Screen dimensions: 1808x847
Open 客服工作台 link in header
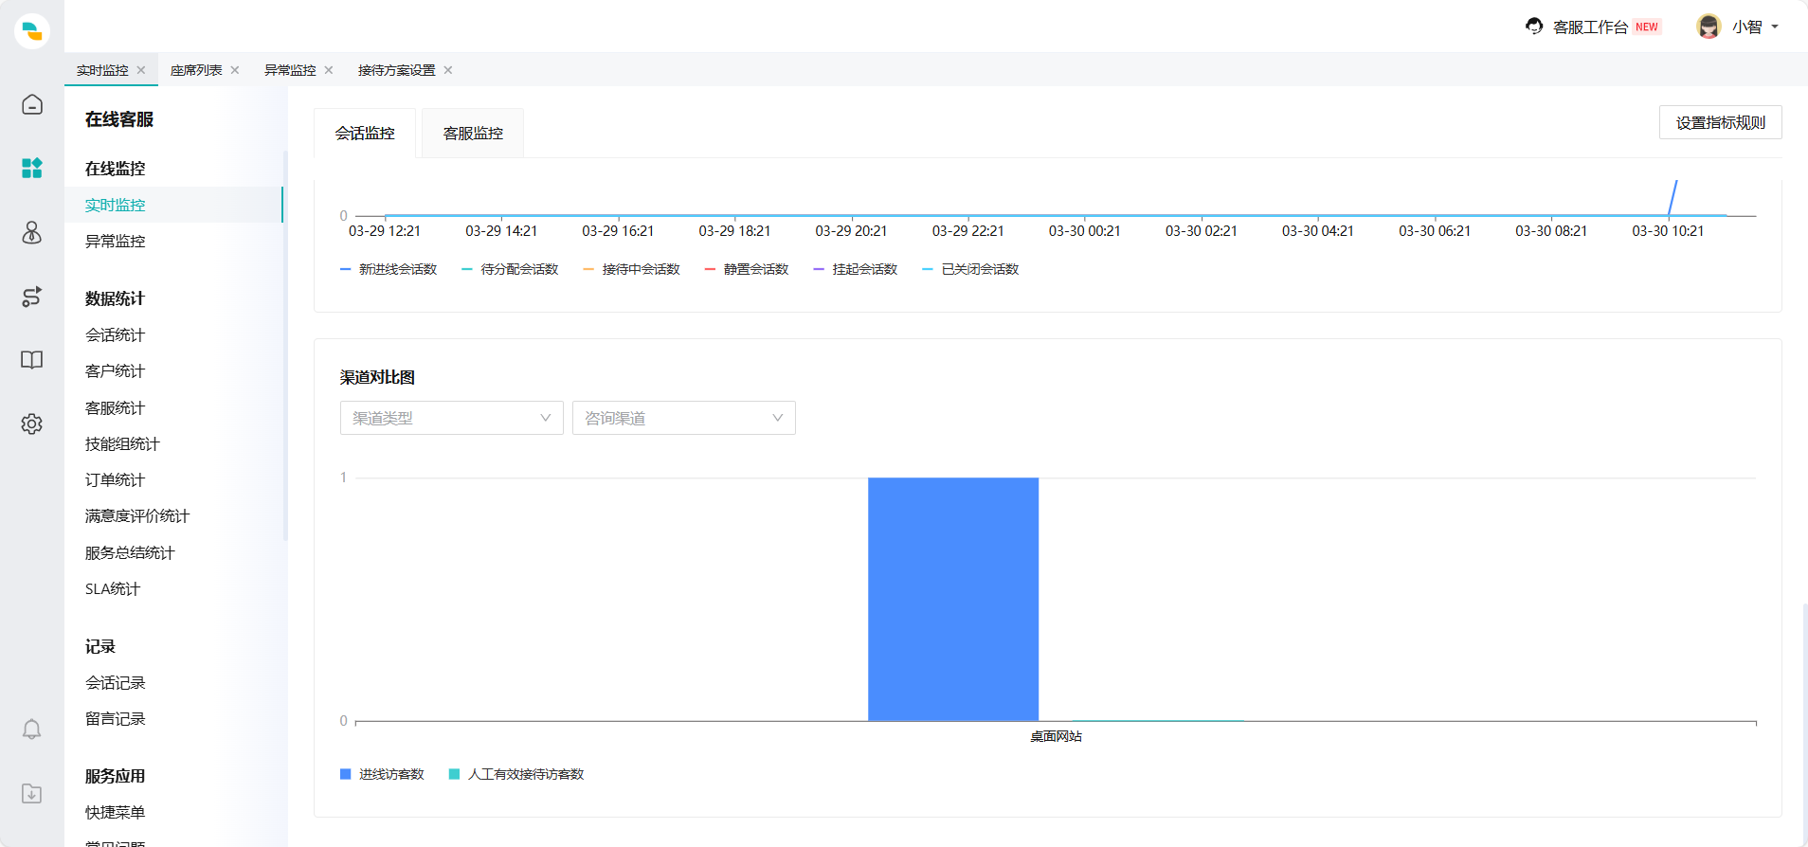point(1589,27)
